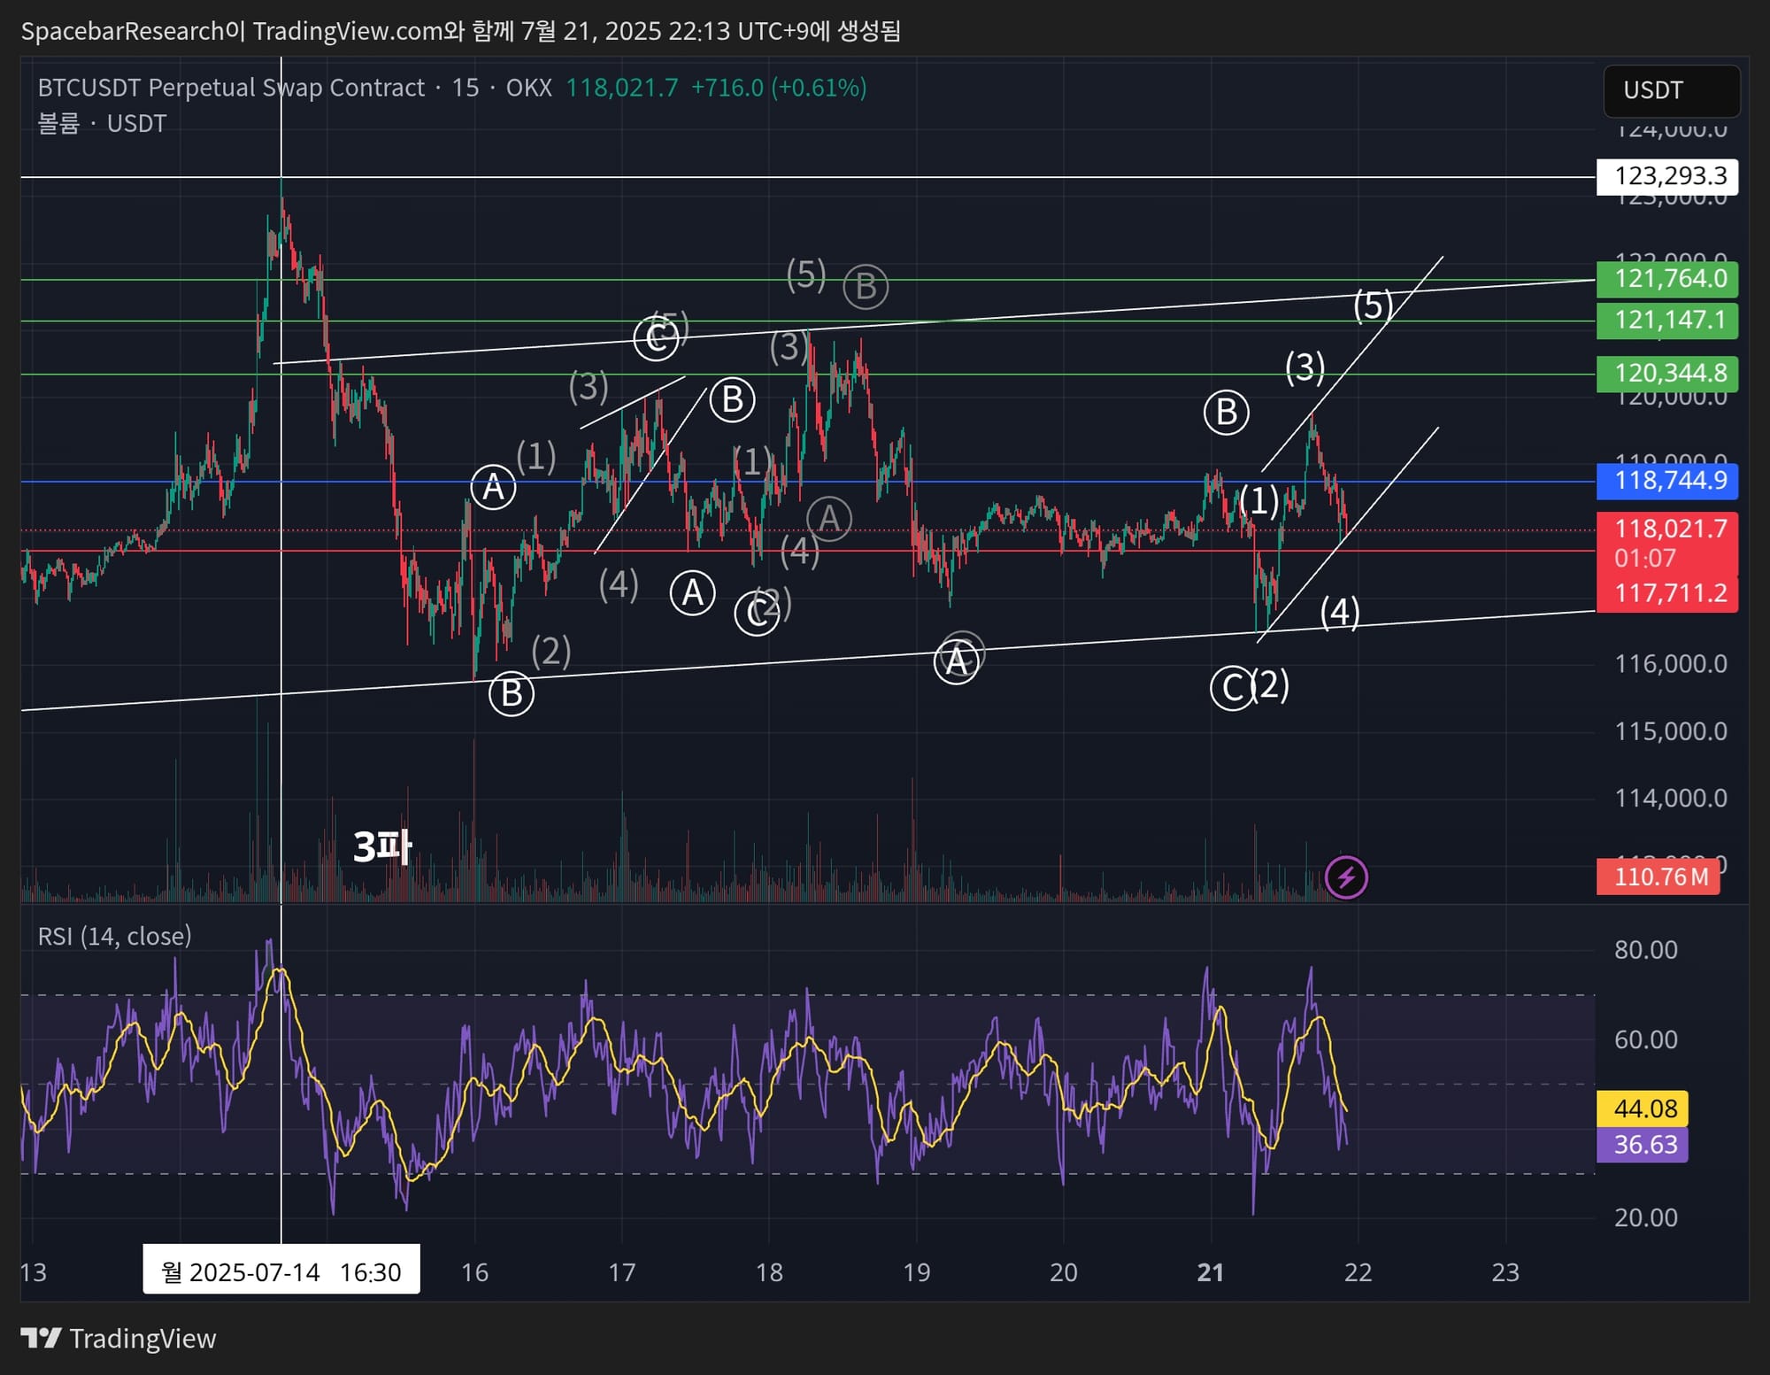1770x1375 pixels.
Task: Click the 115,000.0 price axis label
Action: point(1671,731)
